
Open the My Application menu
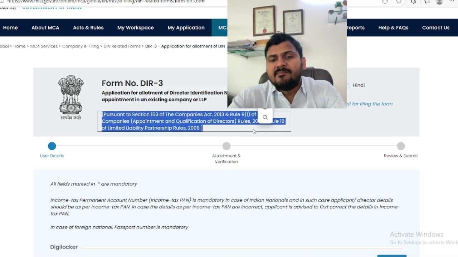(x=186, y=27)
